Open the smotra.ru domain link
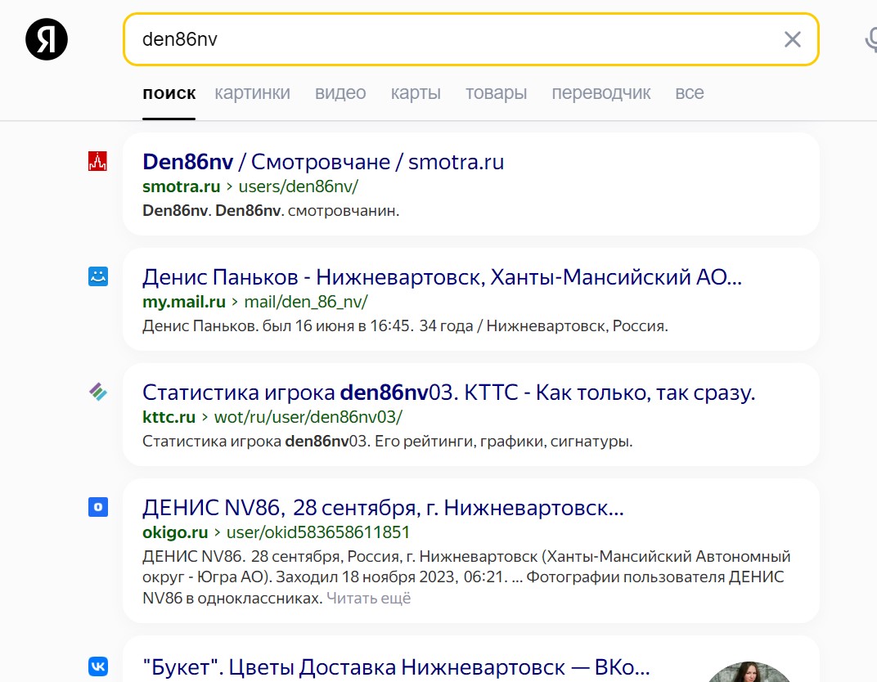This screenshot has width=877, height=682. pos(182,186)
